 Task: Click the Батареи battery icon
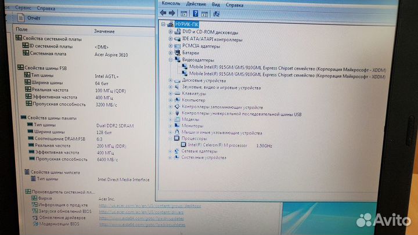[x=177, y=52]
